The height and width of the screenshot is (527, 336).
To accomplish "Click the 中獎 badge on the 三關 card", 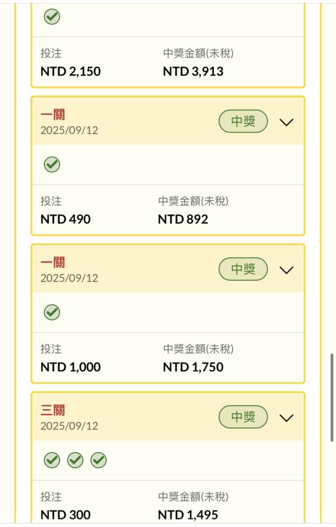I will point(243,417).
